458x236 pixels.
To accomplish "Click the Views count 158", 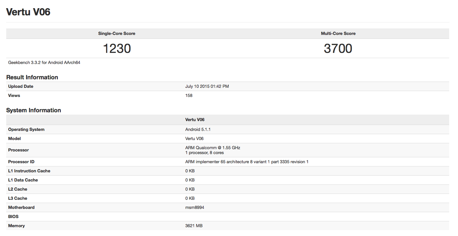I will click(189, 96).
